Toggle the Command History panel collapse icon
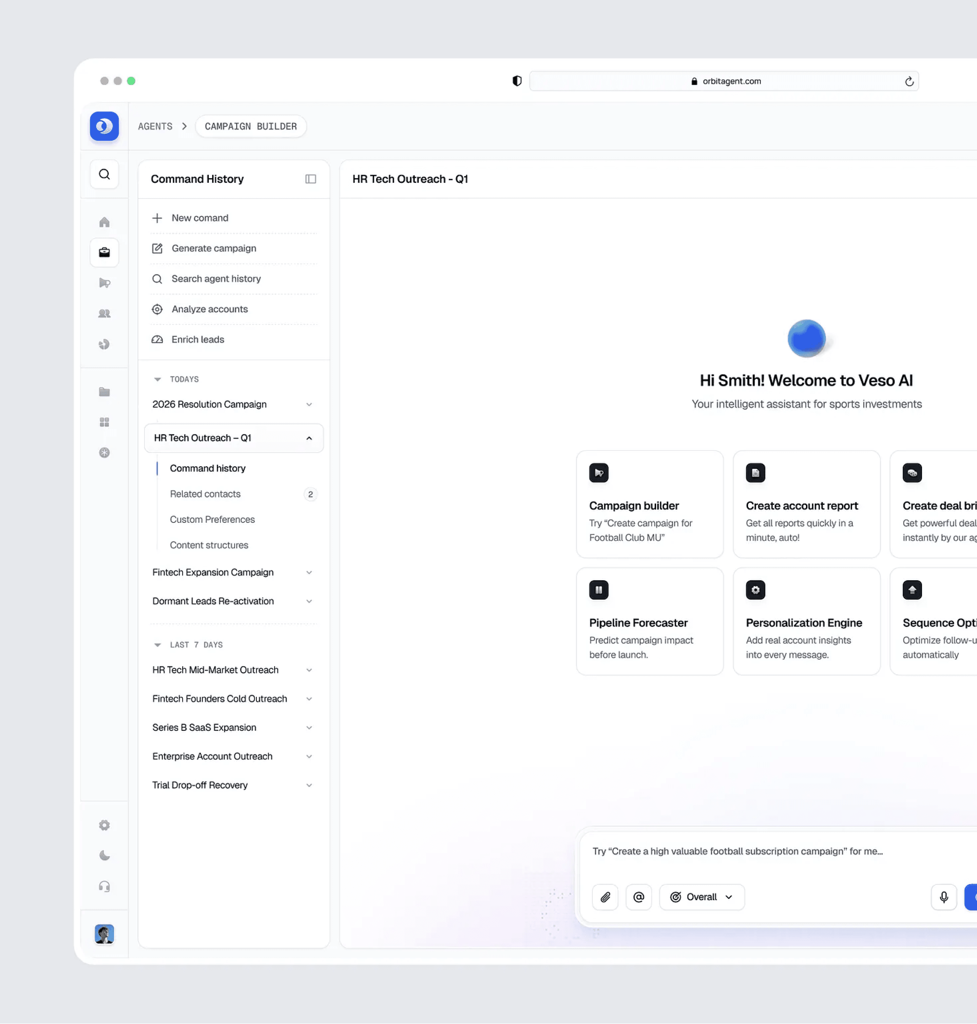This screenshot has height=1024, width=977. tap(310, 179)
